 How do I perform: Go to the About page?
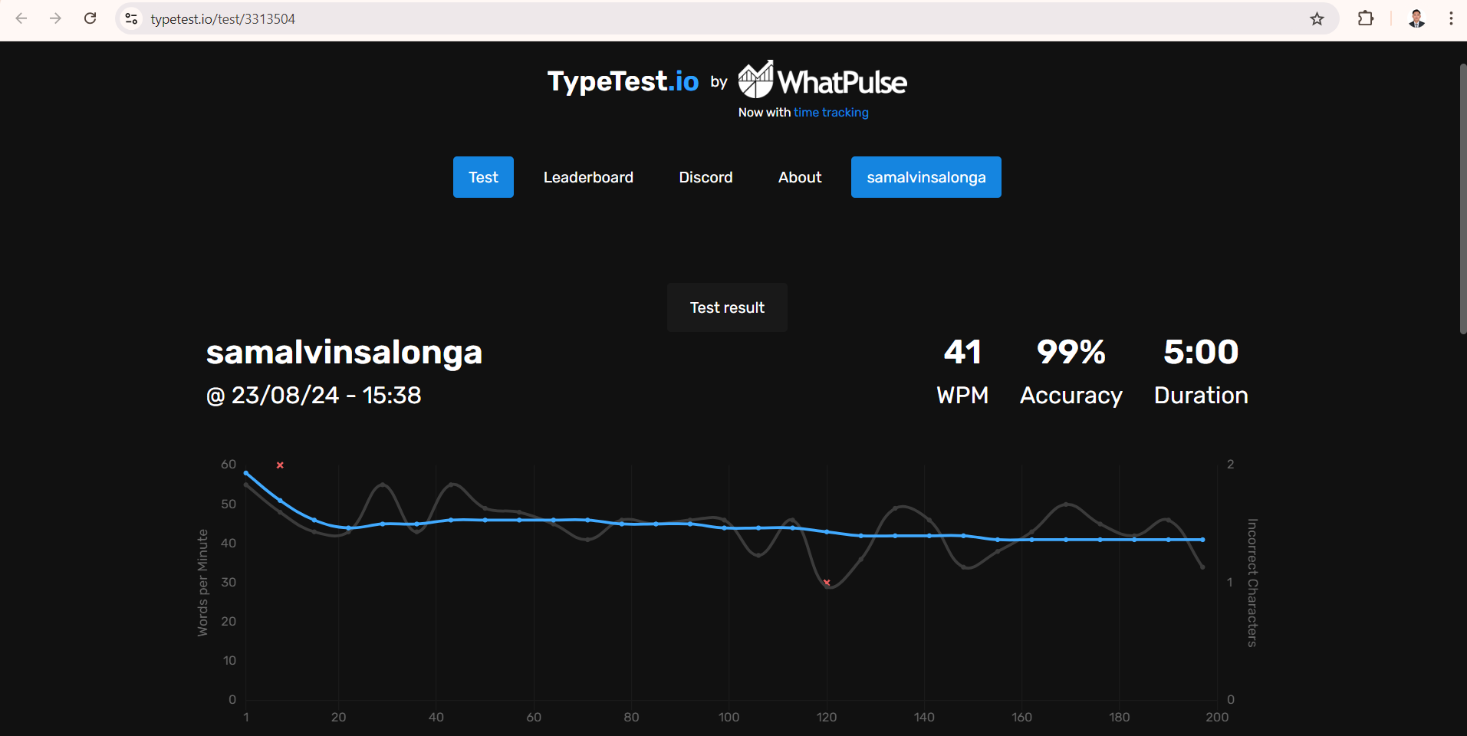pyautogui.click(x=800, y=177)
